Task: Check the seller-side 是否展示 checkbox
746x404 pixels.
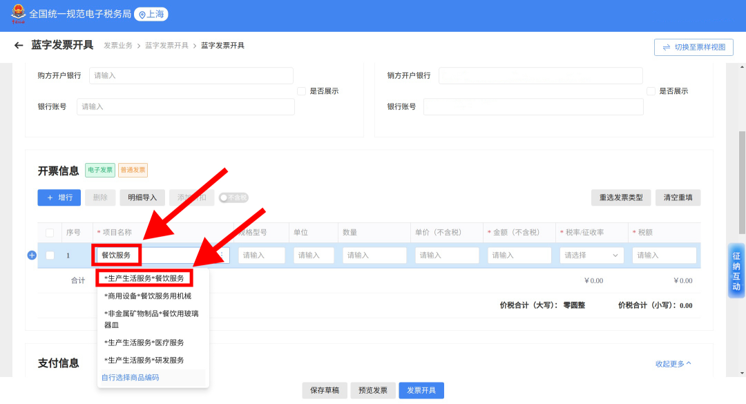Action: [x=651, y=91]
